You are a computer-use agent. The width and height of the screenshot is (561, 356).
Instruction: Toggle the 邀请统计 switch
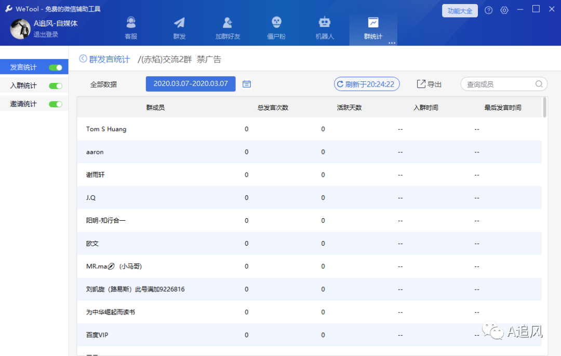[x=56, y=104]
